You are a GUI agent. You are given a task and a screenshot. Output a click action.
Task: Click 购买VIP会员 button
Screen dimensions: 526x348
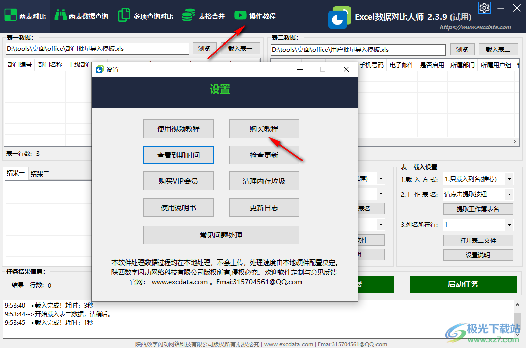tap(178, 181)
